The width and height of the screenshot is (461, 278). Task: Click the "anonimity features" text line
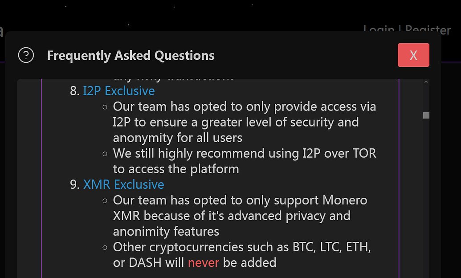pos(166,232)
